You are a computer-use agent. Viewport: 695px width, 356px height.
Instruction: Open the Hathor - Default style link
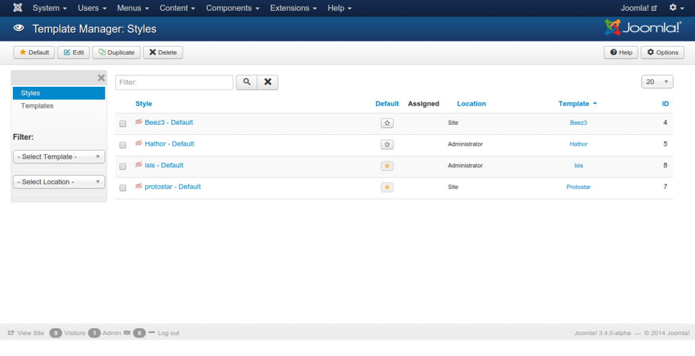(x=169, y=144)
